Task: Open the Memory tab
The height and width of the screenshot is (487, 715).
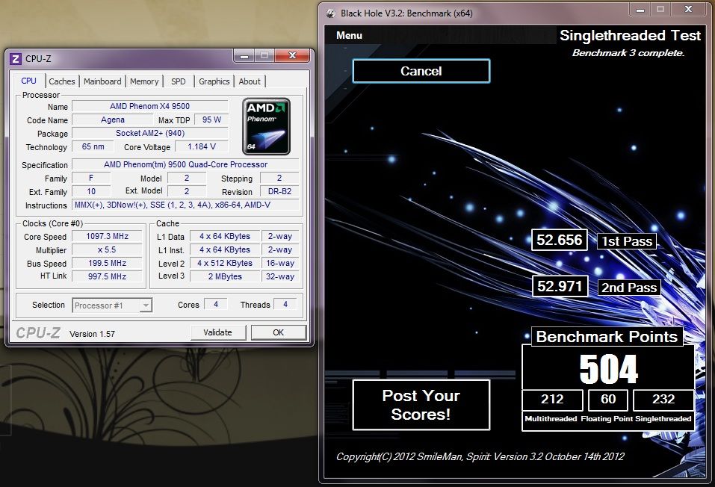Action: click(144, 81)
